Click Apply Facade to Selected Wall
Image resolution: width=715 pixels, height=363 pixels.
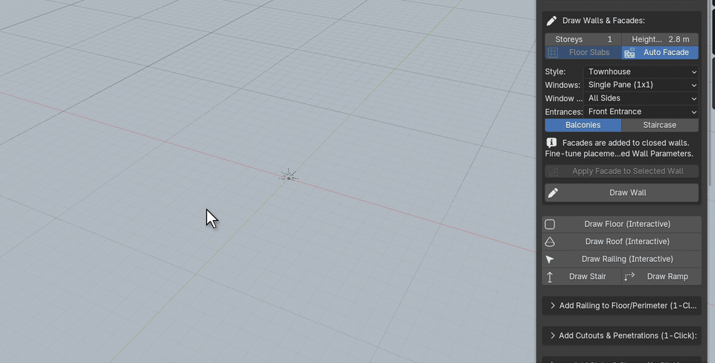click(622, 171)
